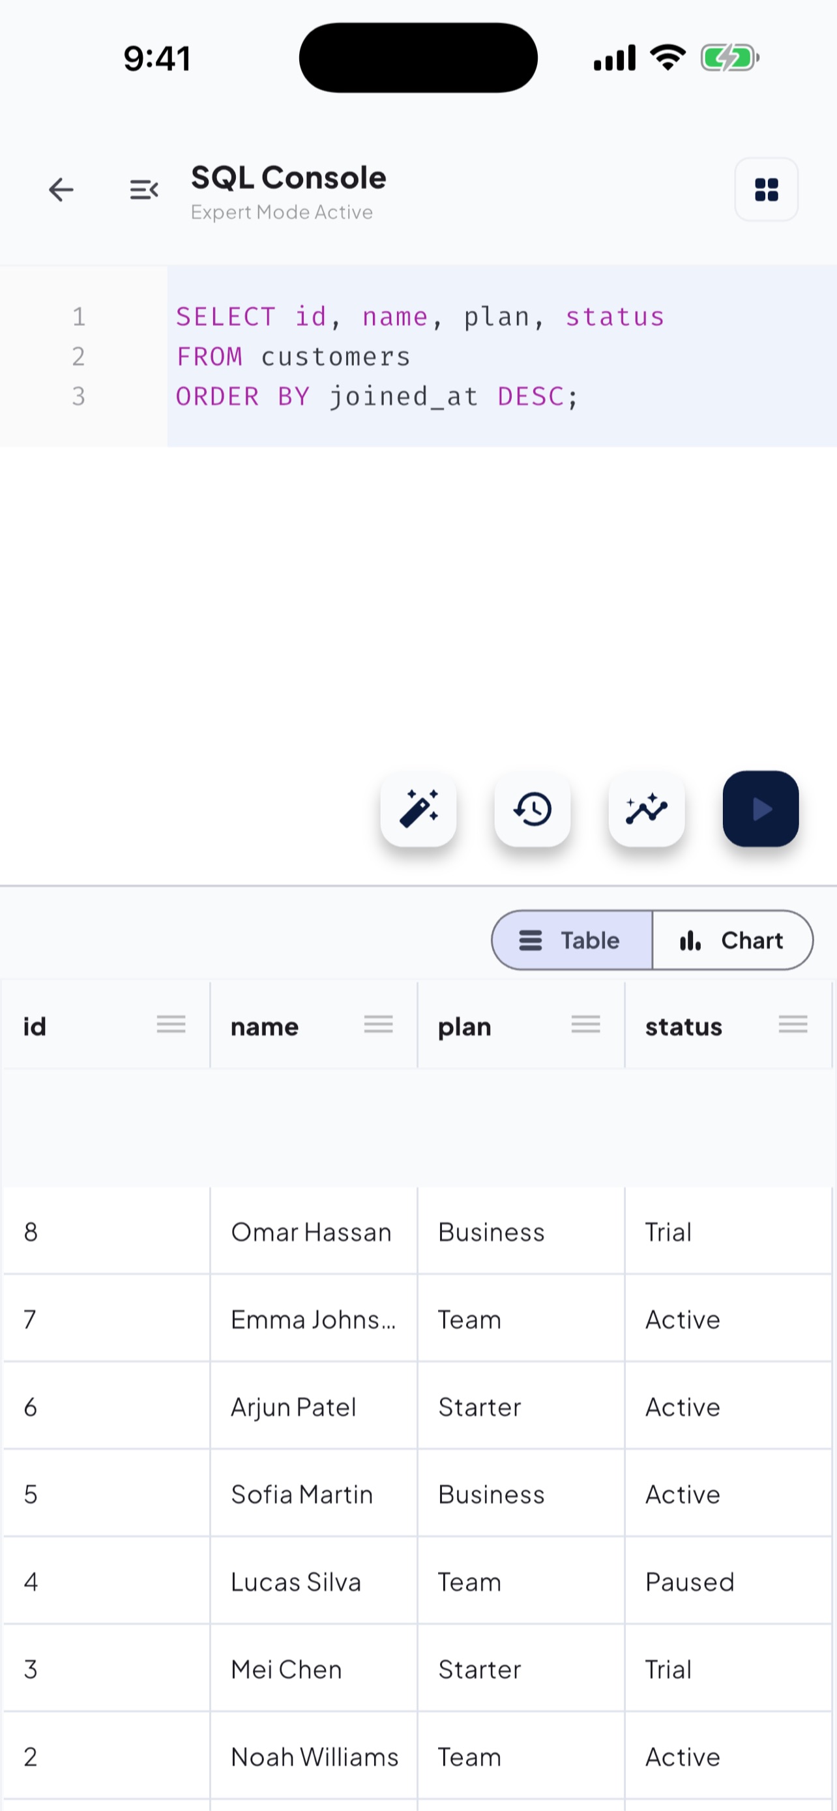Open the id column menu
Screen dimensions: 837x1811
pyautogui.click(x=171, y=1024)
